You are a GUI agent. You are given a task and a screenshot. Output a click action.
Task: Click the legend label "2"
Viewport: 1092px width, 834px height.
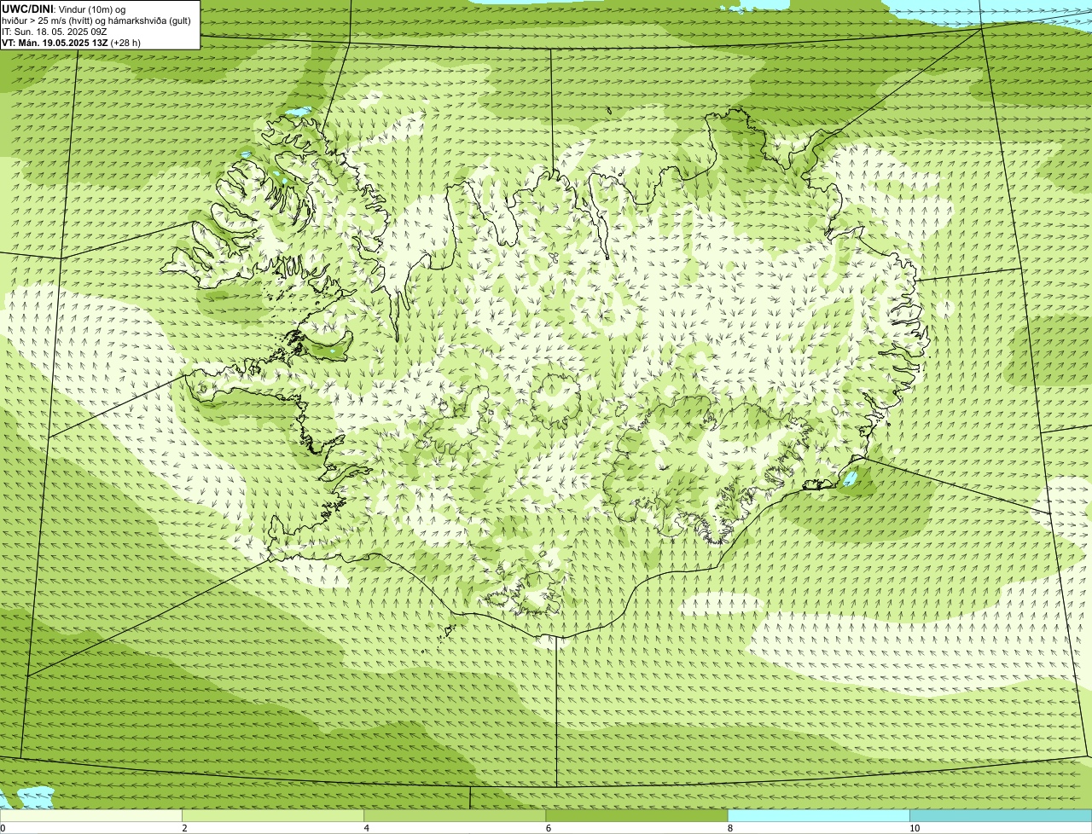coord(185,828)
